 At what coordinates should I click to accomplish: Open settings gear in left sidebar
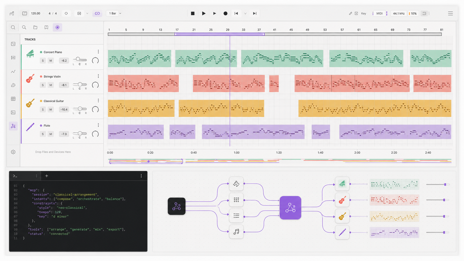[x=13, y=152]
